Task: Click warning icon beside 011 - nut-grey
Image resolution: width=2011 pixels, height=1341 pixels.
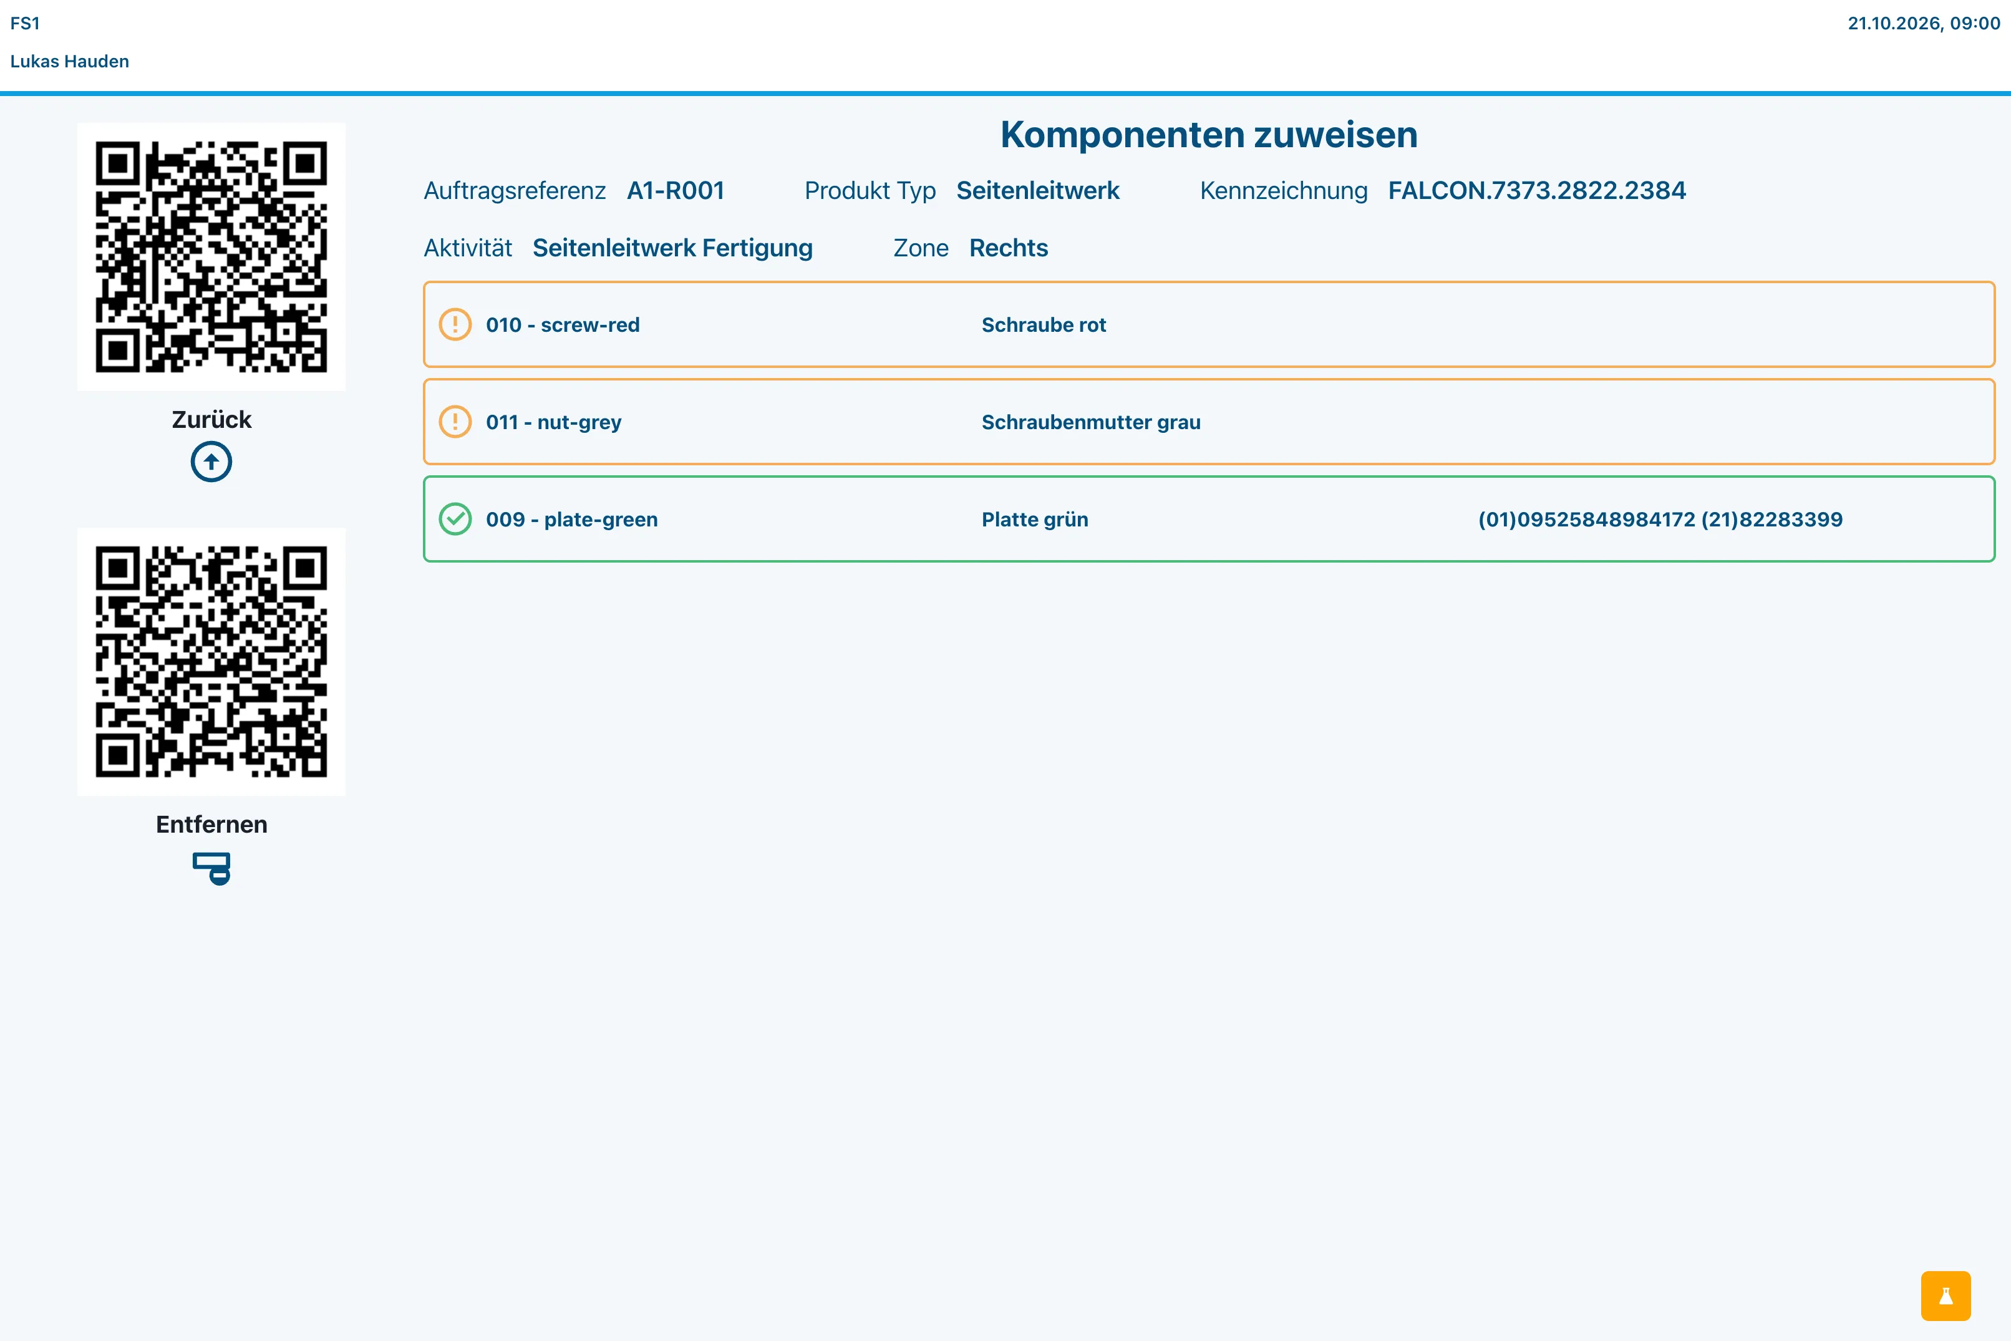Action: click(x=455, y=422)
